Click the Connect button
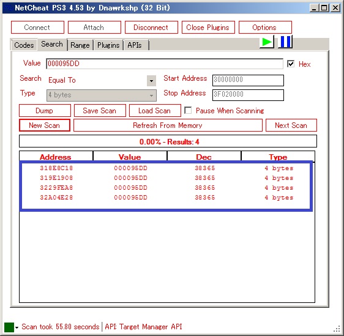The width and height of the screenshot is (344, 336). point(37,28)
